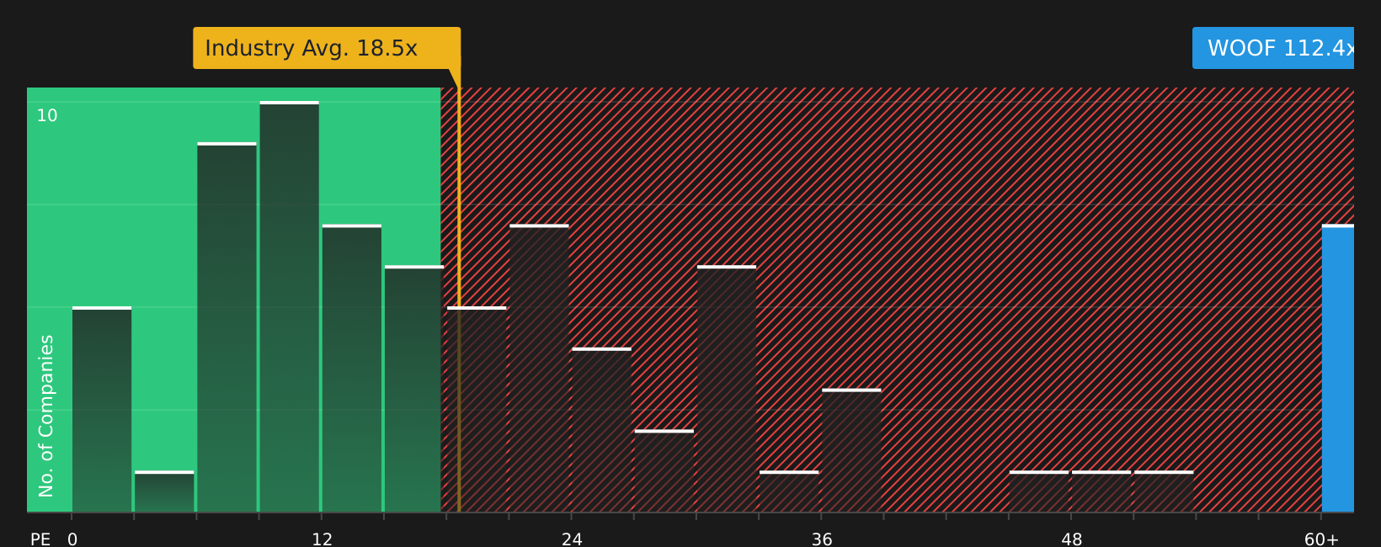Click the tallest histogram bar reaching 10
Screen dimensions: 1381x547
289,307
